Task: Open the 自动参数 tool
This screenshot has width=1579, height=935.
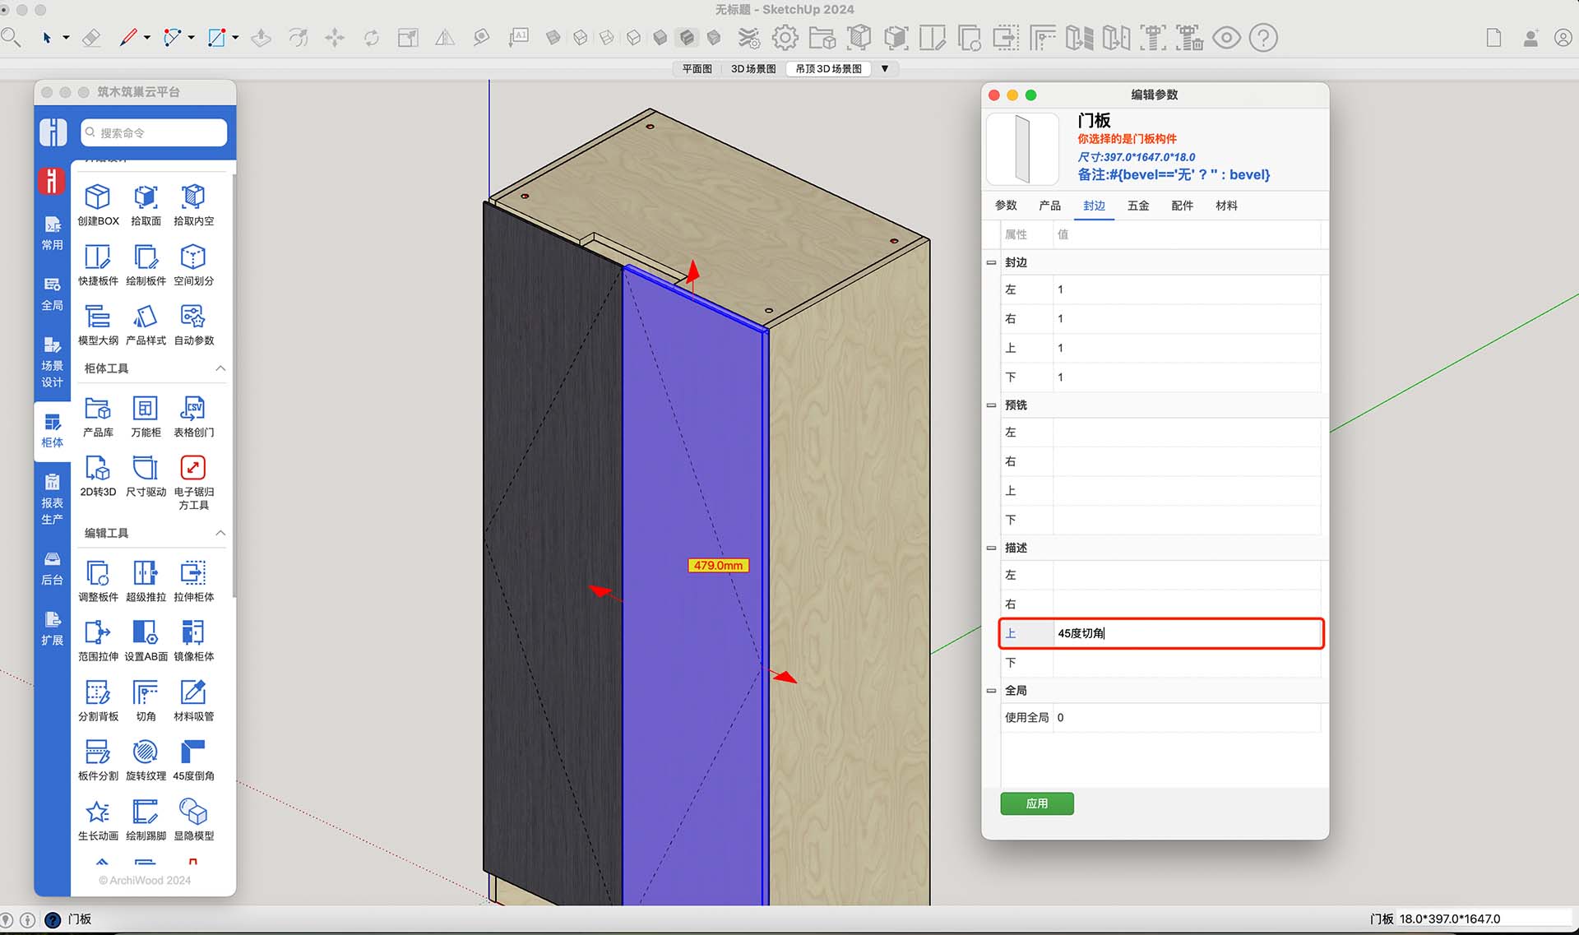Action: click(x=193, y=316)
